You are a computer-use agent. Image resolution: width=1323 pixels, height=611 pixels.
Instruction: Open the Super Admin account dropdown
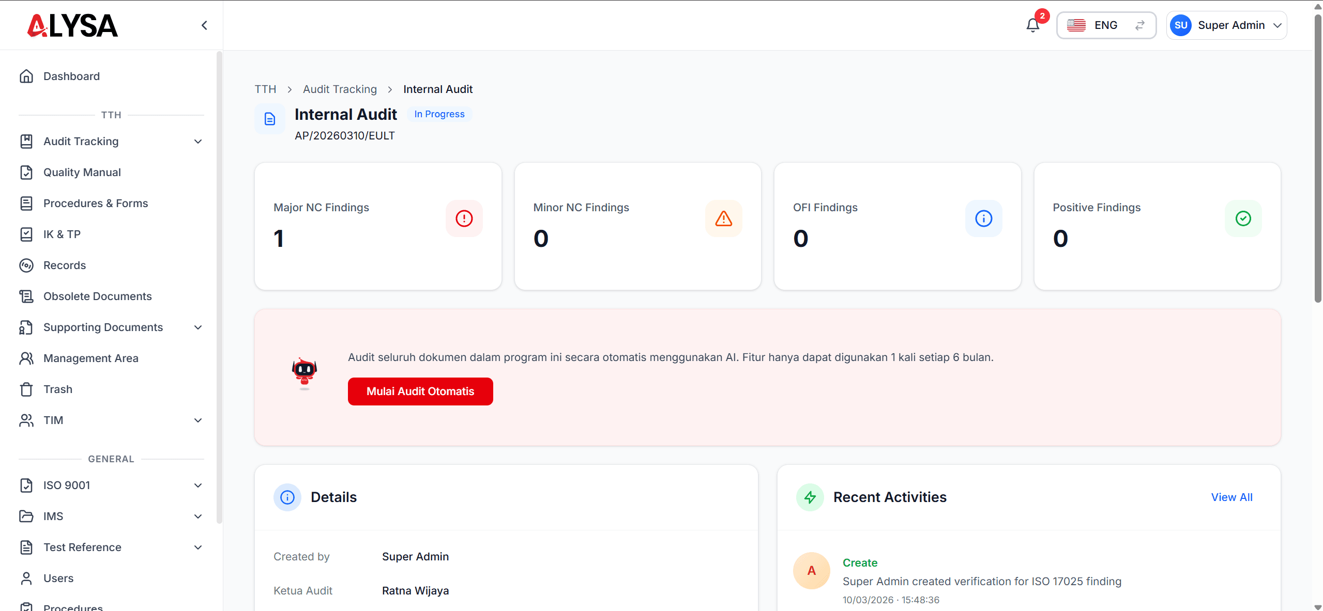1226,25
